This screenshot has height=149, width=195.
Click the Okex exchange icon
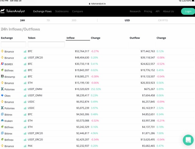2,96
